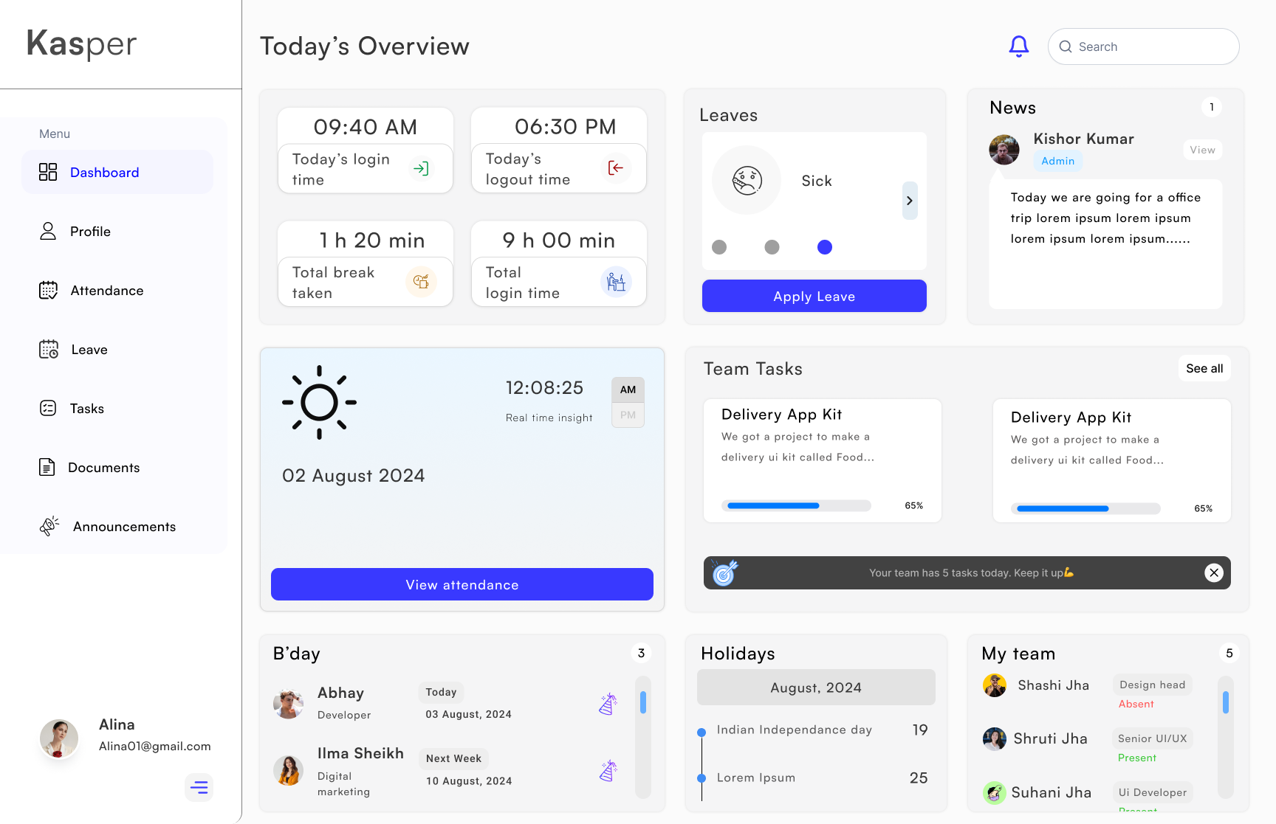Switch the clock to AM
The image size is (1276, 824).
pyautogui.click(x=628, y=390)
